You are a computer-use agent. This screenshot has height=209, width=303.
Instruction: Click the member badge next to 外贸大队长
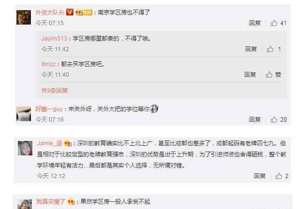pyautogui.click(x=84, y=13)
